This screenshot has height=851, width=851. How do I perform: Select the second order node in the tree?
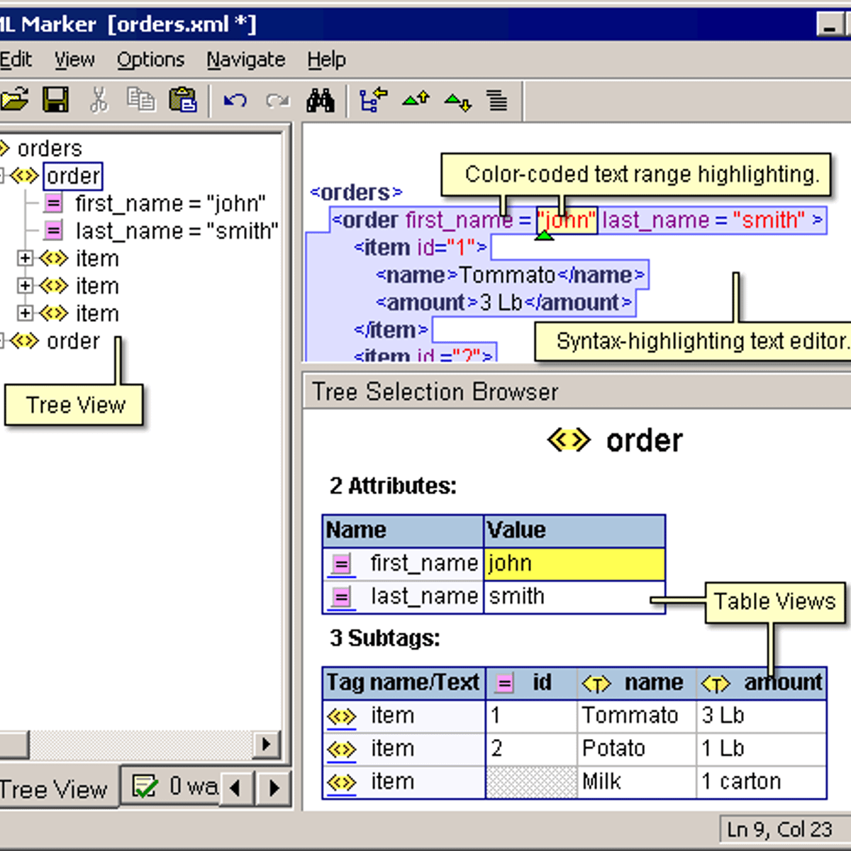(73, 341)
